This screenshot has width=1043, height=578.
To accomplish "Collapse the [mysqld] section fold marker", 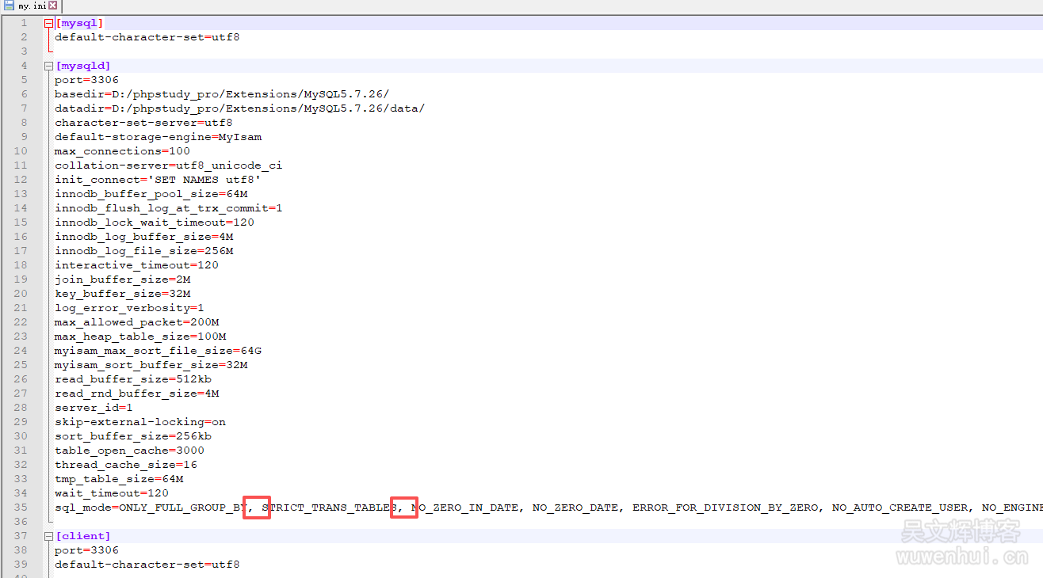I will (48, 66).
